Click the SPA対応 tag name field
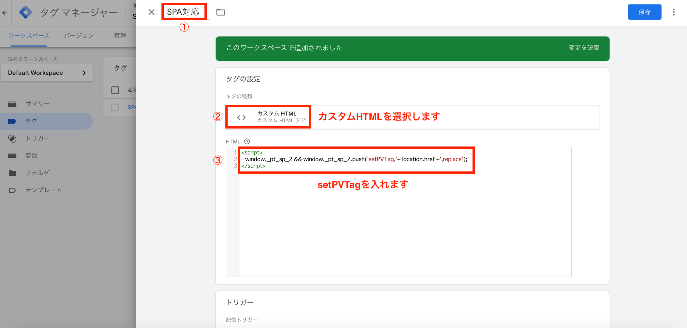The width and height of the screenshot is (687, 328). (183, 12)
